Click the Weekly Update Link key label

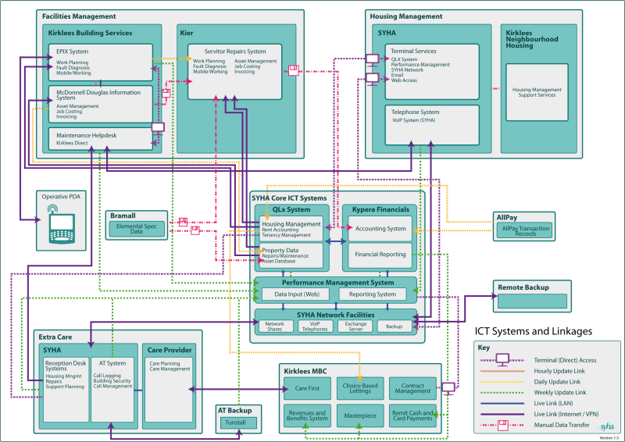[x=560, y=393]
